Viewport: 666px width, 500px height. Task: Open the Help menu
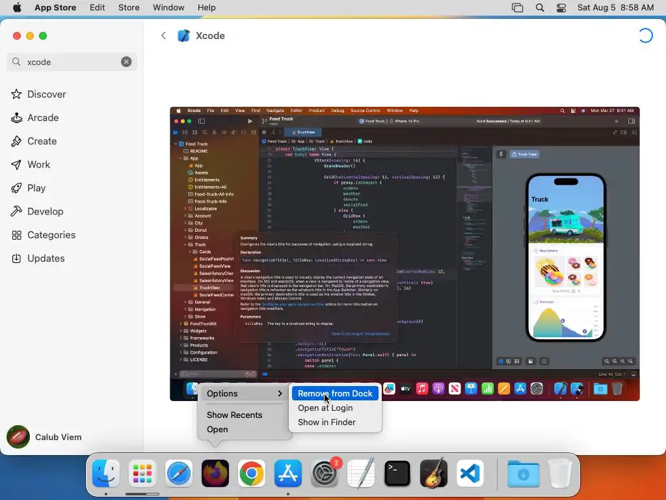pyautogui.click(x=206, y=8)
